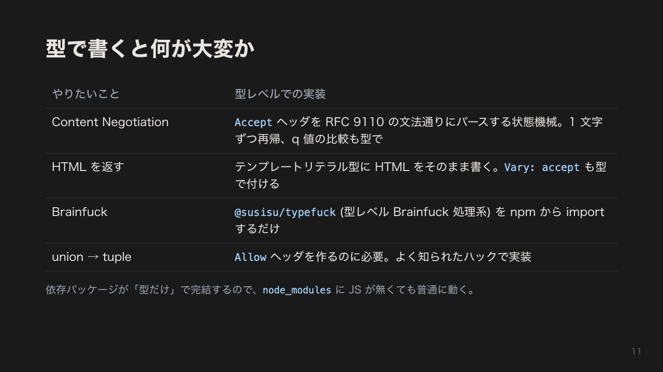Image resolution: width=663 pixels, height=372 pixels.
Task: Select the 型レベルでの実装 column header
Action: (x=280, y=94)
